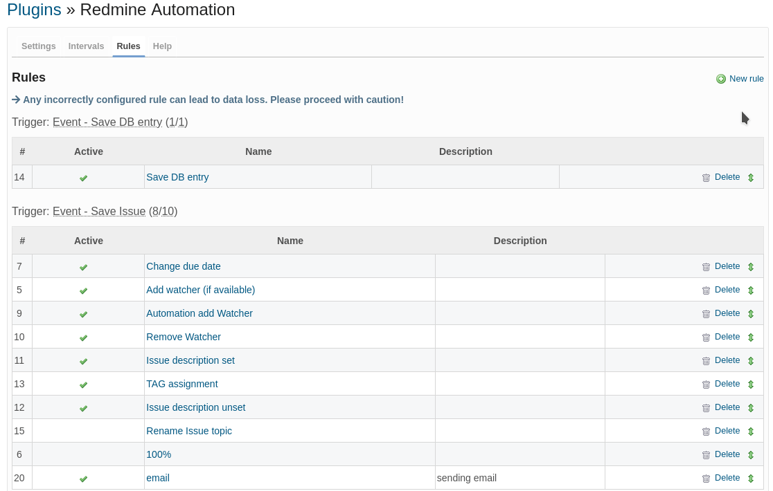Click the Delete link for Issue description unset
Screen dimensions: 773x491
(x=727, y=407)
